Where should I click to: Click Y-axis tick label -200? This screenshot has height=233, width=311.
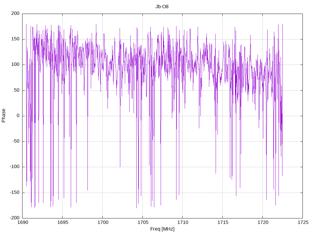point(15,218)
